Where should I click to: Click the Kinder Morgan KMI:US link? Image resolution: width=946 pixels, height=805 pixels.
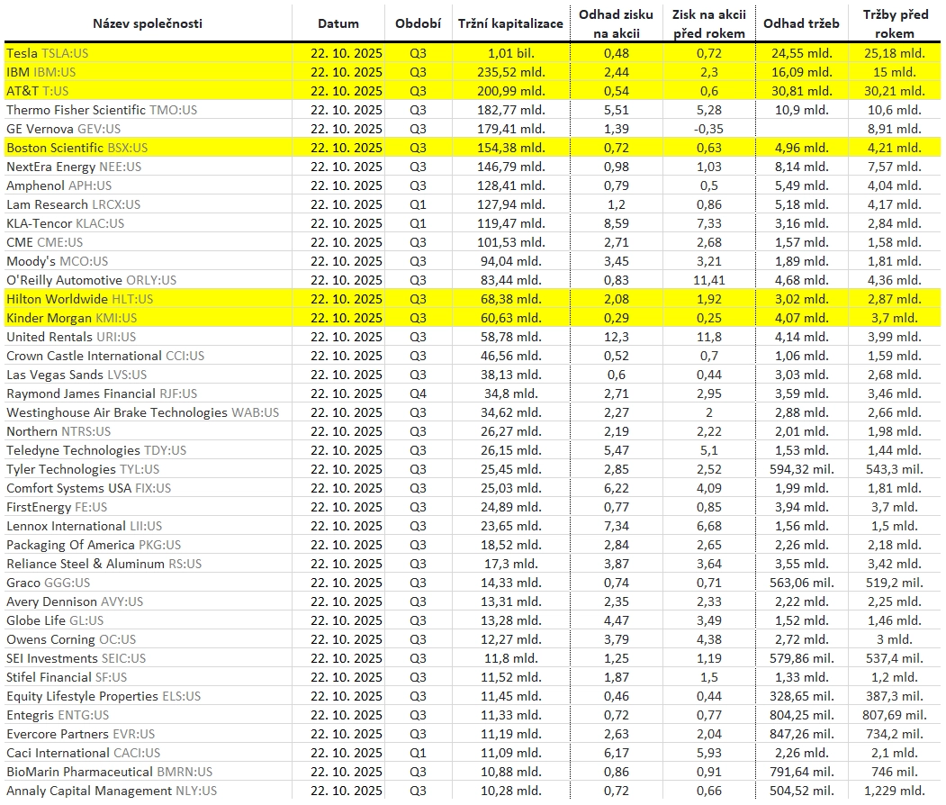[71, 318]
